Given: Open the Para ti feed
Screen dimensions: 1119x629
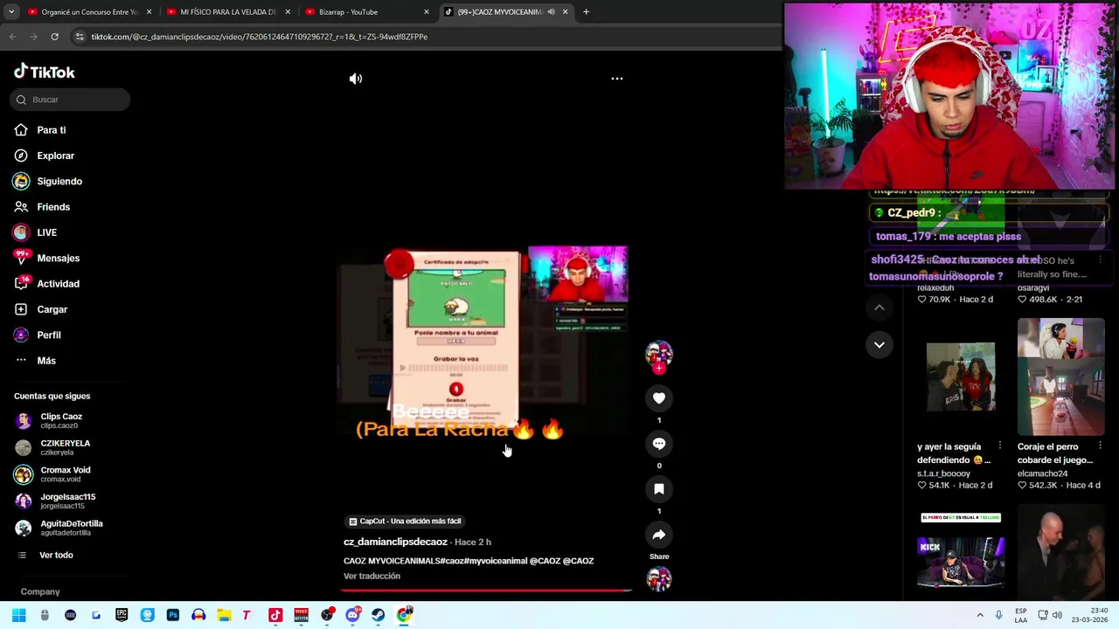Looking at the screenshot, I should [x=51, y=130].
